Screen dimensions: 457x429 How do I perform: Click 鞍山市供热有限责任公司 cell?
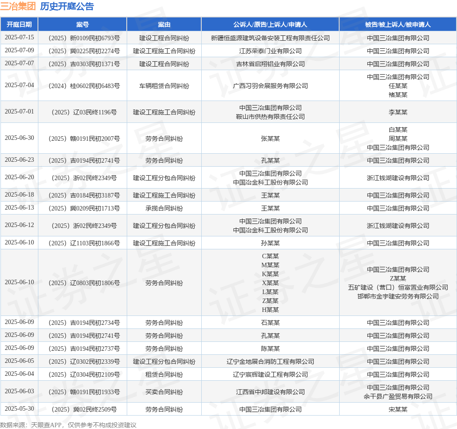click(x=270, y=117)
